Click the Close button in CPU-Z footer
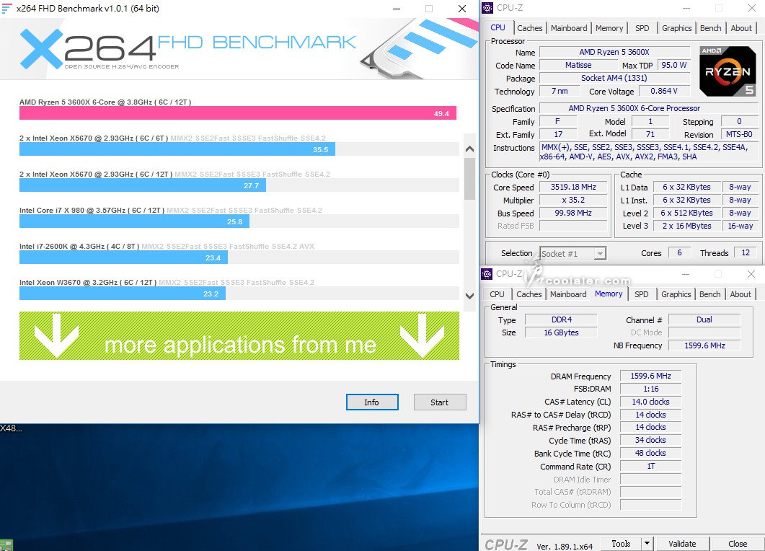765x551 pixels. tap(738, 543)
